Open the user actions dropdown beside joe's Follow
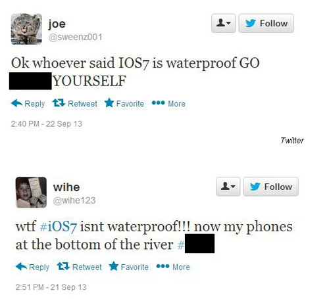This screenshot has width=329, height=299. [224, 23]
